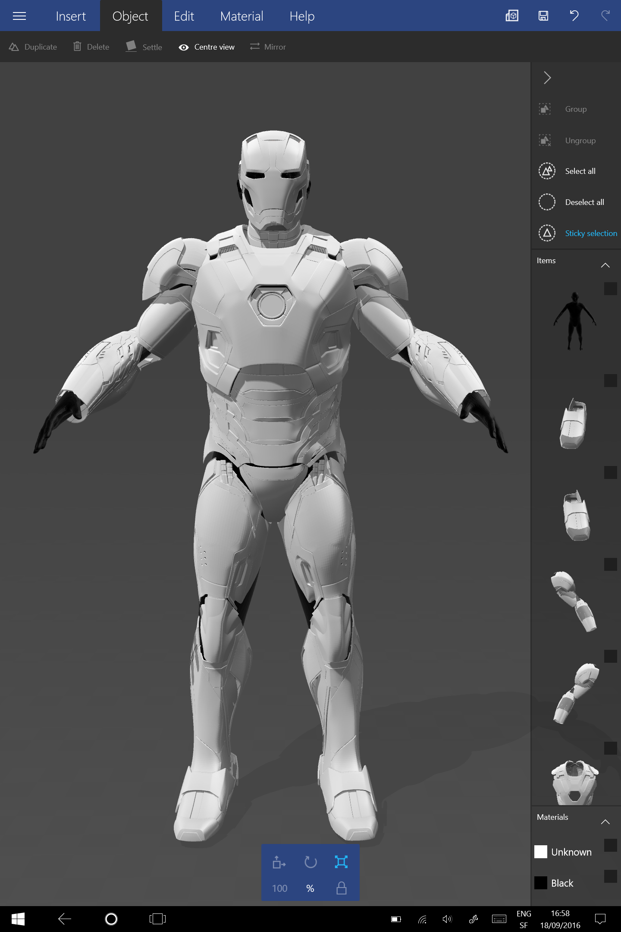Click the 3D print icon in header
Screen dimensions: 621x932
(x=512, y=16)
